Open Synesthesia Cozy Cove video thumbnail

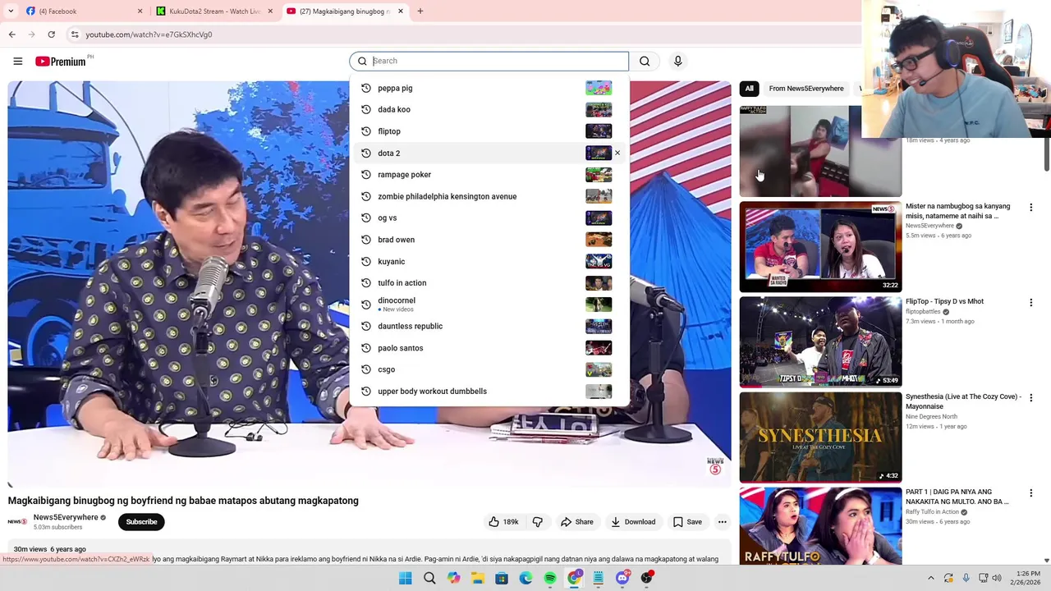click(820, 438)
